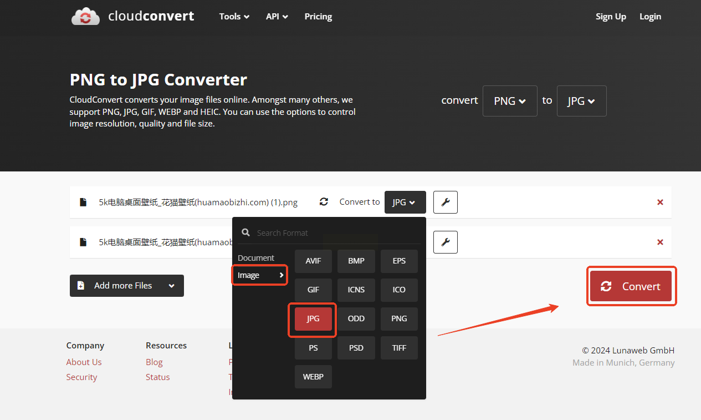Click the refresh arrows icon beside Convert to
The height and width of the screenshot is (420, 701).
324,202
